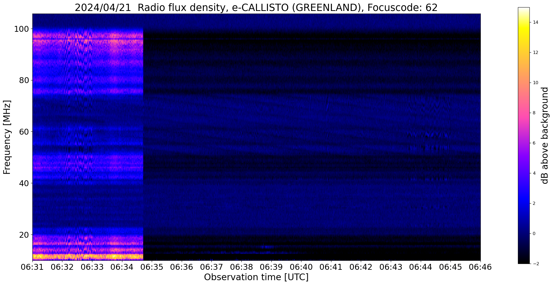Click the colorbar 4 dB tick label
This screenshot has height=285, width=553.
point(534,173)
